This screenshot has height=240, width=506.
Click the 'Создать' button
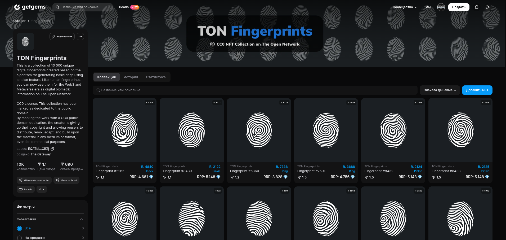[459, 7]
